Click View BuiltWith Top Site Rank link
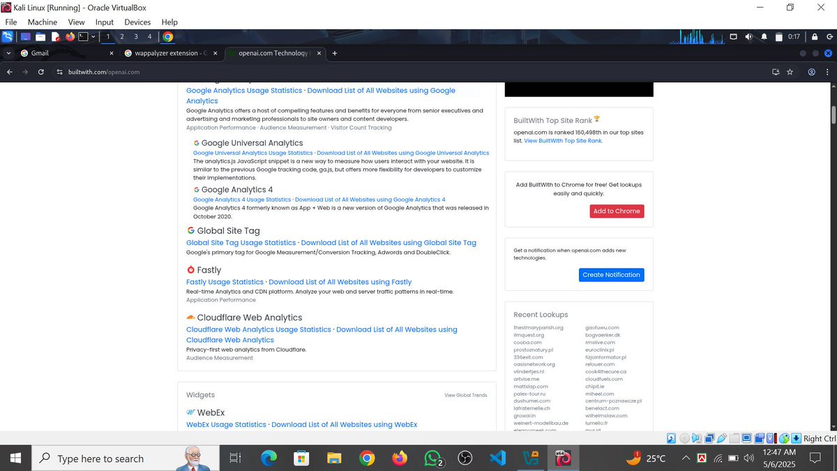The width and height of the screenshot is (837, 471). [x=562, y=140]
